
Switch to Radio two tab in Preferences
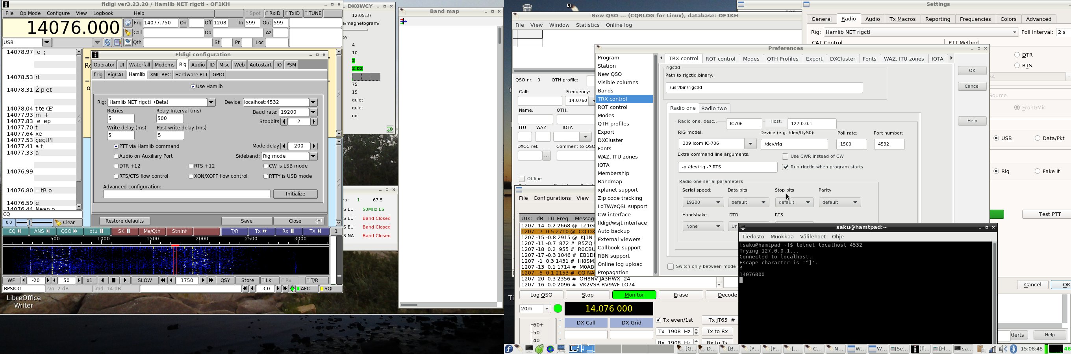(713, 109)
